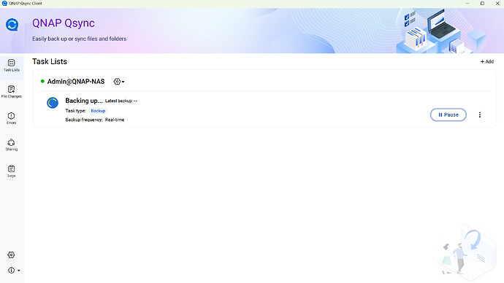Close the QNAP Qsync Client window
The height and width of the screenshot is (283, 504).
pos(497,3)
